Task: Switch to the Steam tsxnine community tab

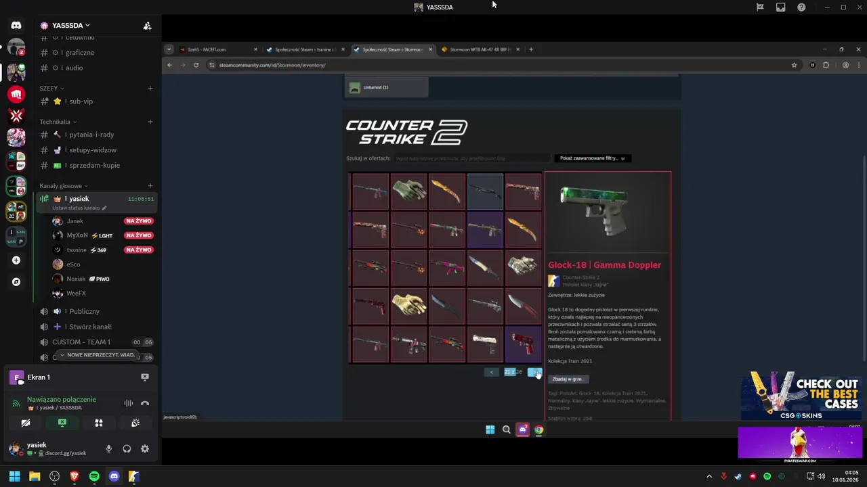Action: click(x=305, y=49)
